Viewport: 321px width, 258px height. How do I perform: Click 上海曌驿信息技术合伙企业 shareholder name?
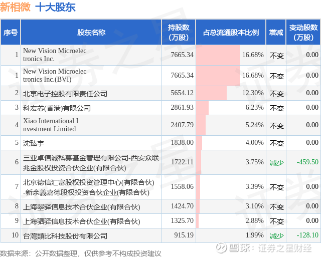pos(81,207)
